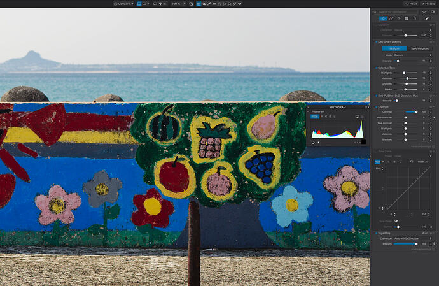Screen dimensions: 439x286
Task: Adjust Selective Tone Midtones slider
Action: (x=407, y=78)
